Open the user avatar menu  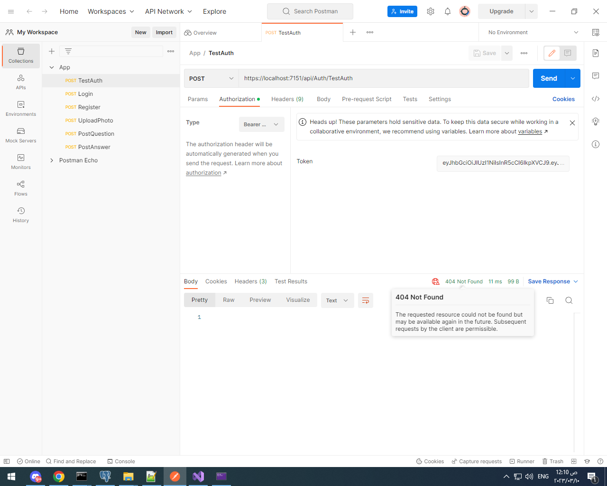pyautogui.click(x=465, y=11)
